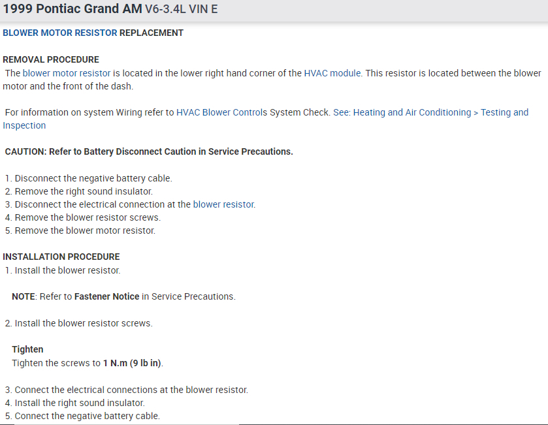The width and height of the screenshot is (548, 425).
Task: Click the lowercase "blower motor resistor" link
Action: (67, 73)
